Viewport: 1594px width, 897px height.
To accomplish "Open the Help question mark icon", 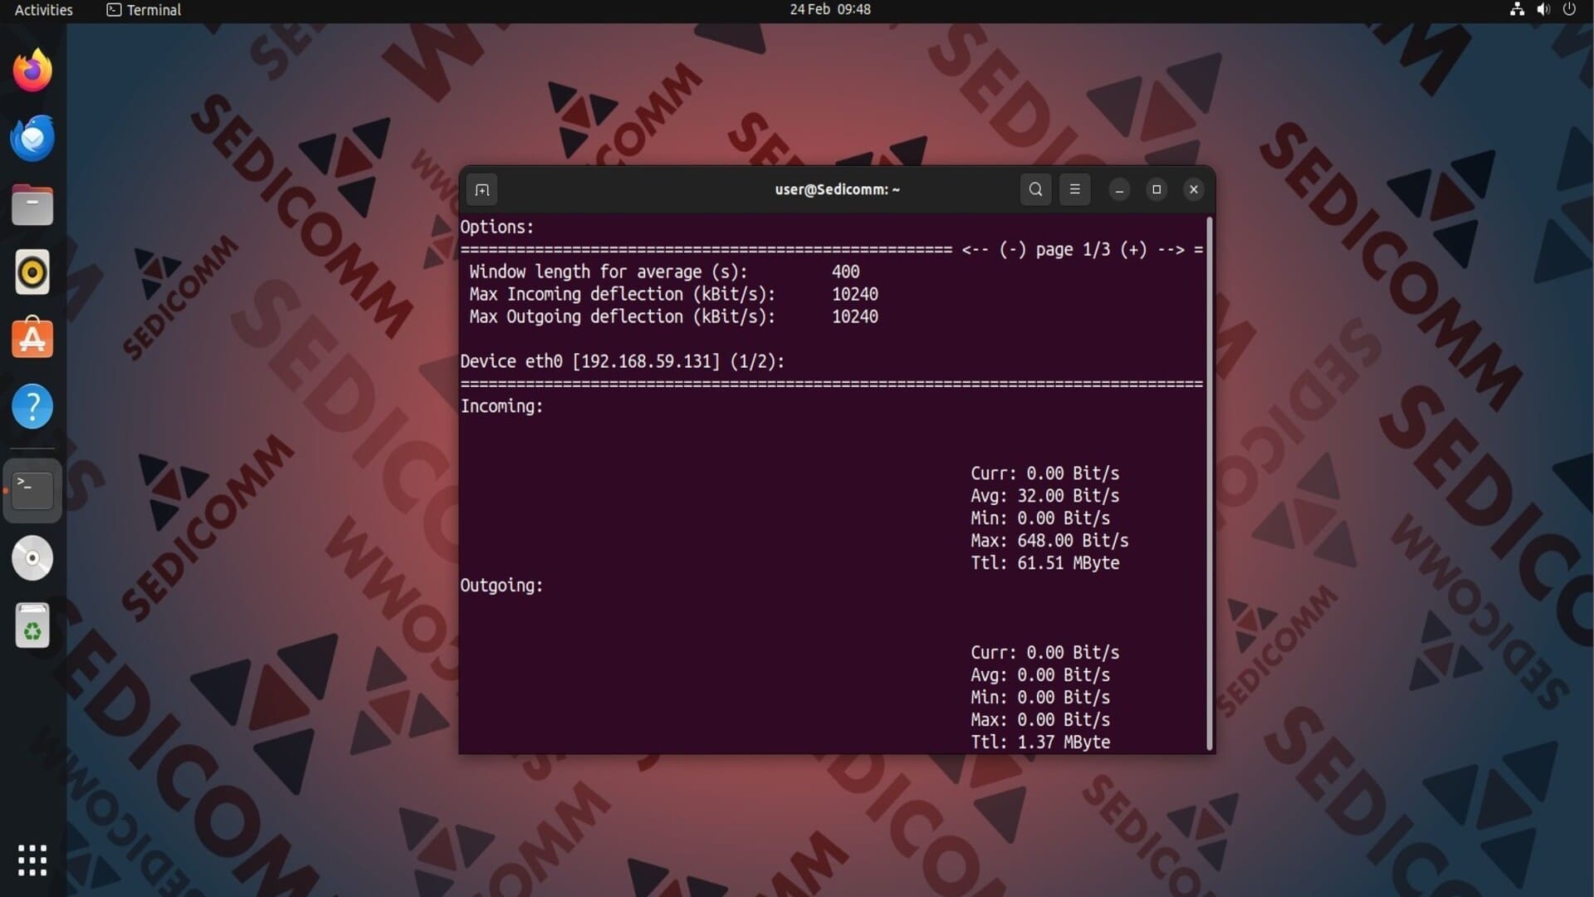I will pyautogui.click(x=32, y=406).
